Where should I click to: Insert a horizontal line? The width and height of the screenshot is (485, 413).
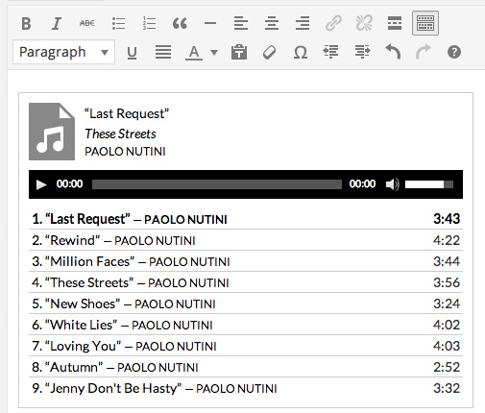(x=210, y=23)
